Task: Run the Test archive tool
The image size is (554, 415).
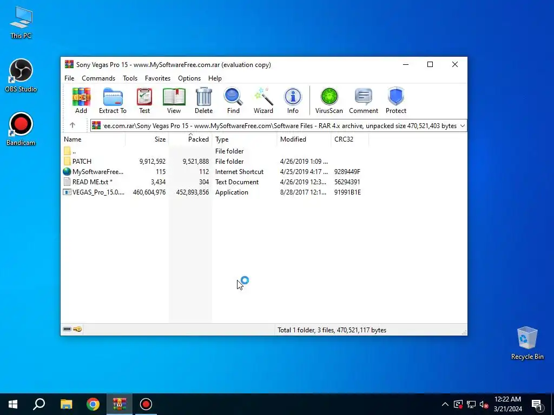Action: pyautogui.click(x=144, y=101)
